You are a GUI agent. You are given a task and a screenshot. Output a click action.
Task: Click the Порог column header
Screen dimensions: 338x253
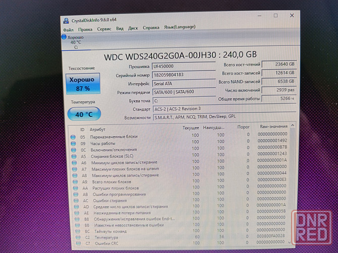[243, 127]
